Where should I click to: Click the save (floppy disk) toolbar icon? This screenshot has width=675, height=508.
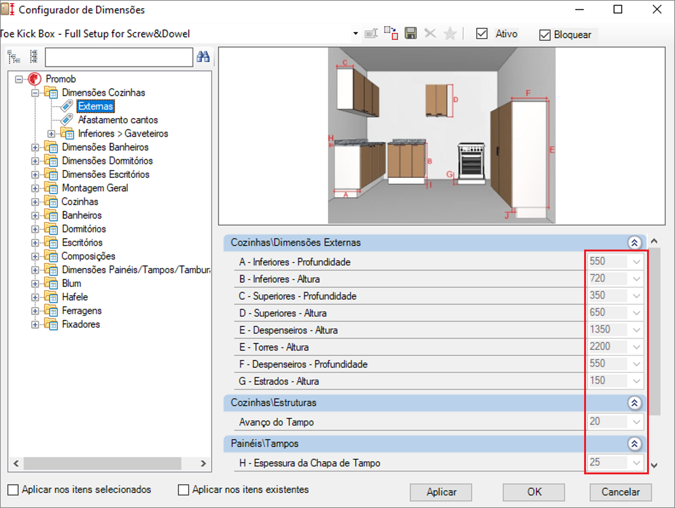click(411, 34)
